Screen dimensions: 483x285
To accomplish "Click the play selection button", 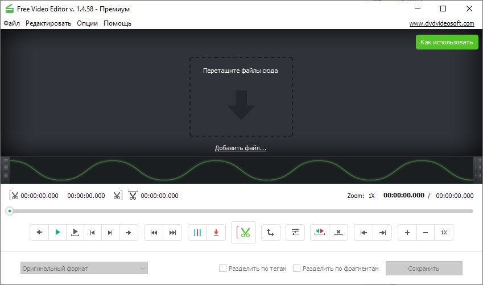I will pos(75,232).
